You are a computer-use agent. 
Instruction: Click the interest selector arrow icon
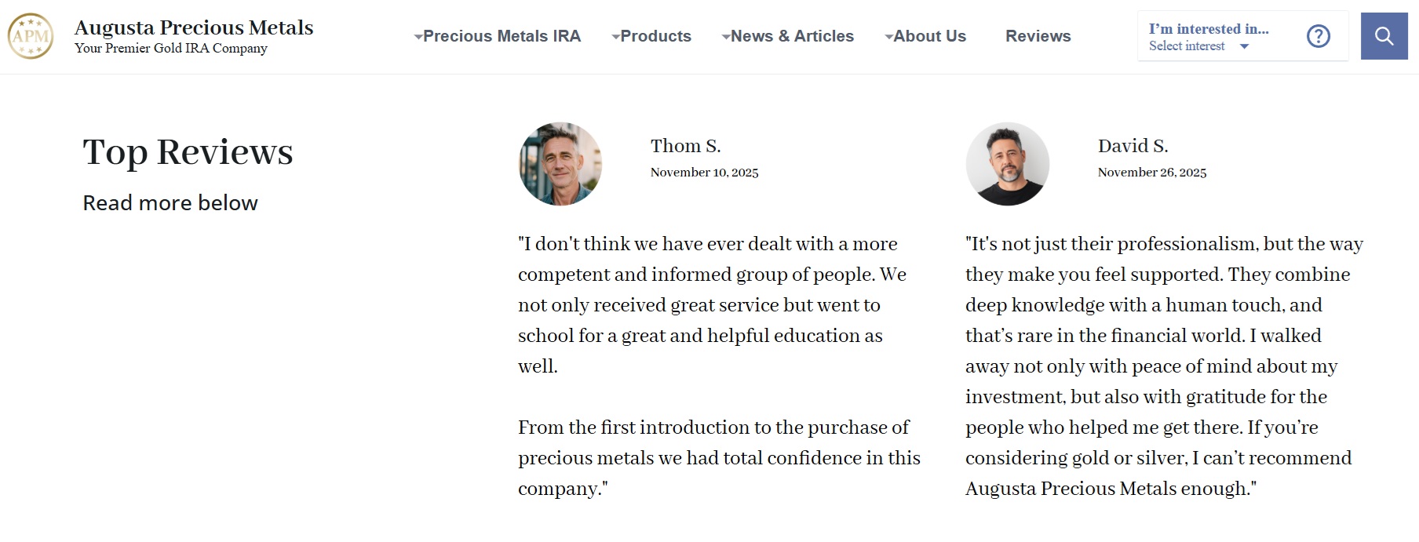1244,47
